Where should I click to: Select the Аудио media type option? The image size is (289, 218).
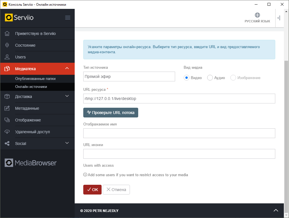point(210,78)
